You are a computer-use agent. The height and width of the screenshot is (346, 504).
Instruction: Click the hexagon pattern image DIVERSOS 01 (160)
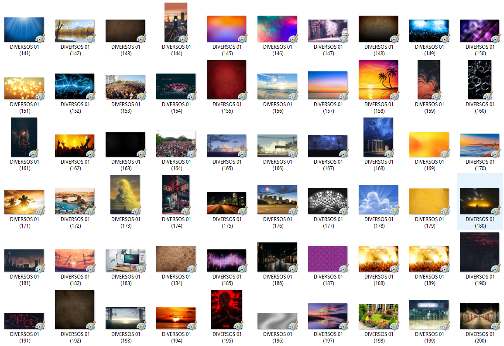(480, 80)
